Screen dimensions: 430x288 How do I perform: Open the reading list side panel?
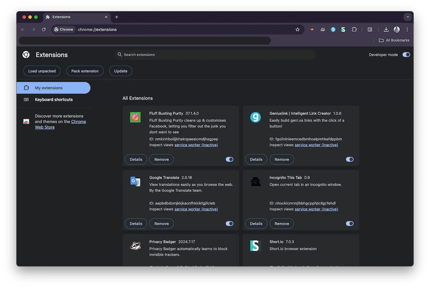click(370, 30)
